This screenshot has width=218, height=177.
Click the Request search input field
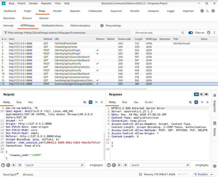[54, 165]
